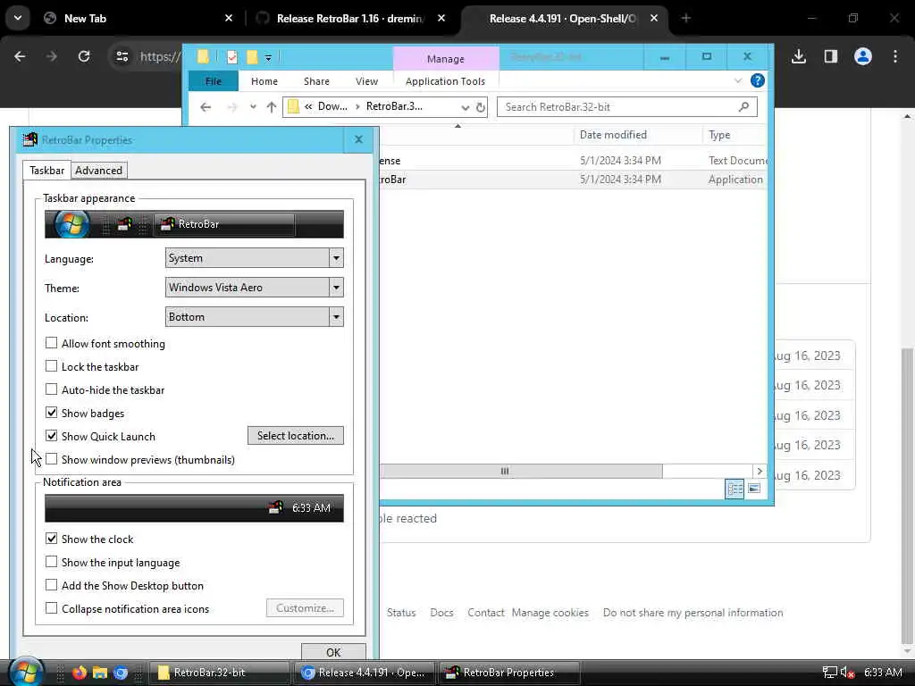915x686 pixels.
Task: Open the Explorer View ribbon tab
Action: point(366,81)
